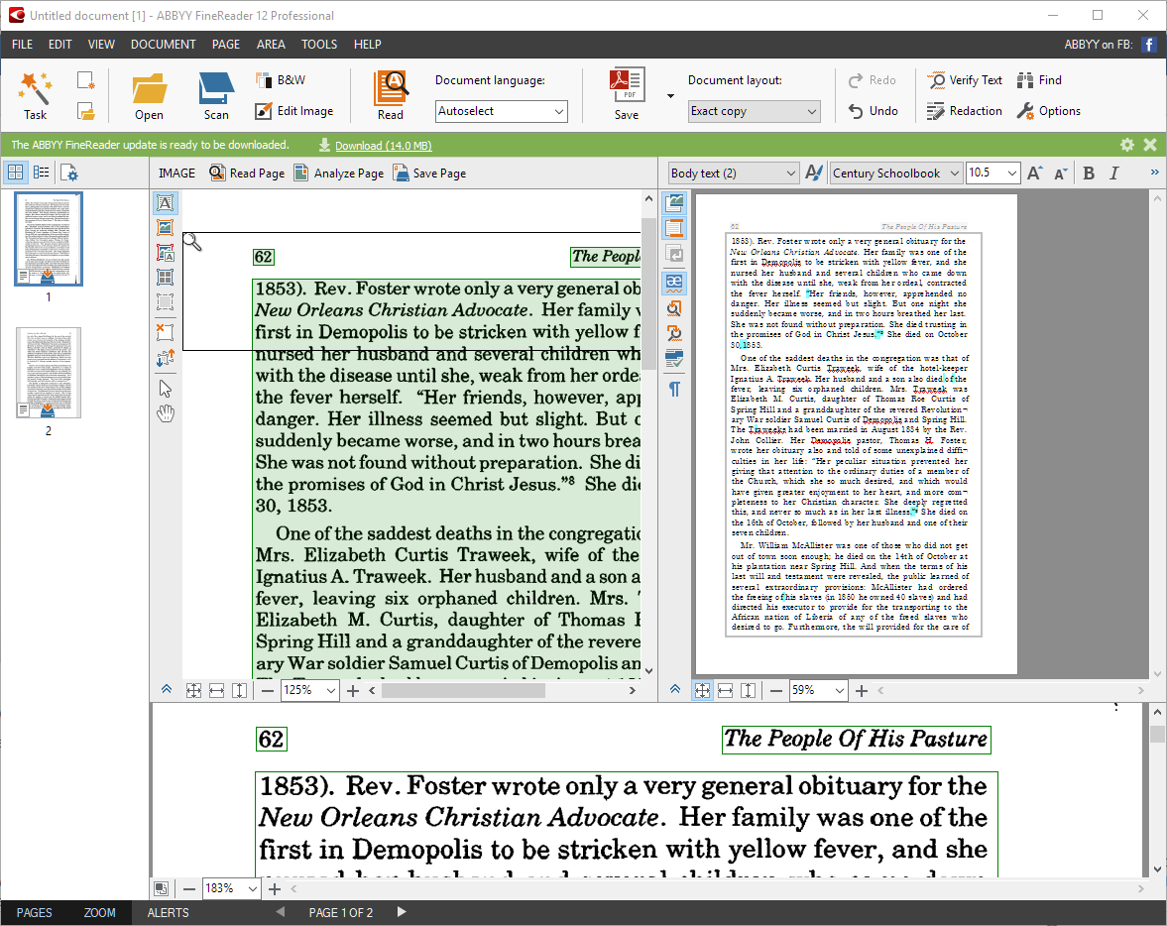Click zoom in plus in image pane
Image resolution: width=1167 pixels, height=926 pixels.
pos(353,691)
